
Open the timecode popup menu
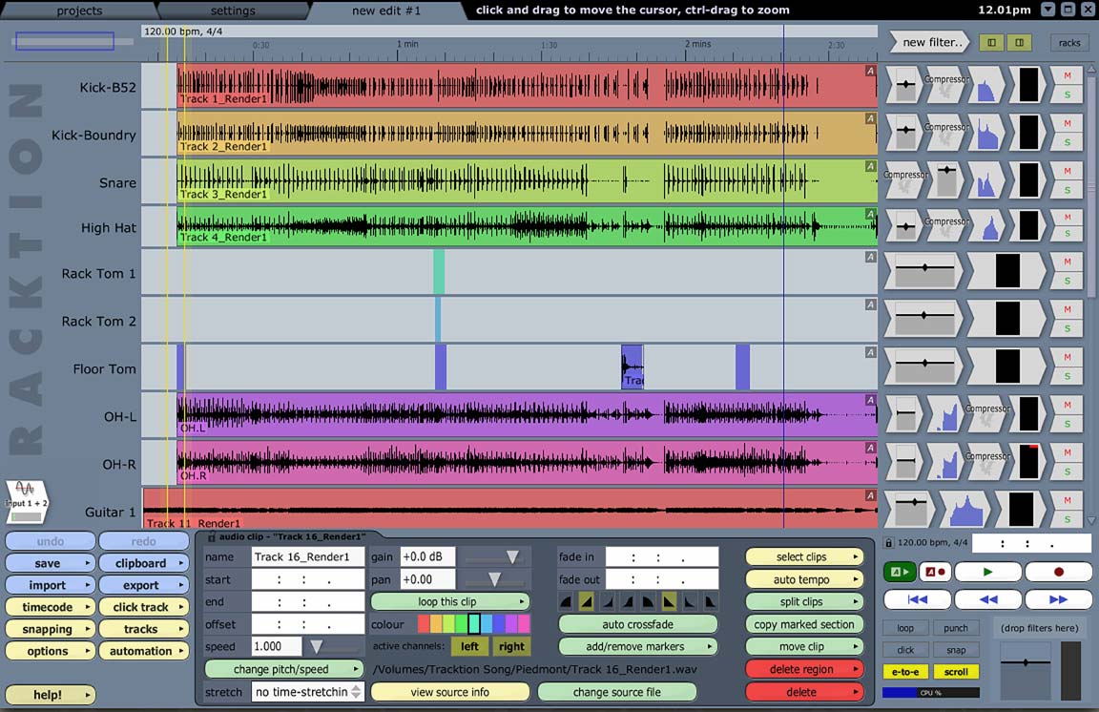(x=50, y=607)
